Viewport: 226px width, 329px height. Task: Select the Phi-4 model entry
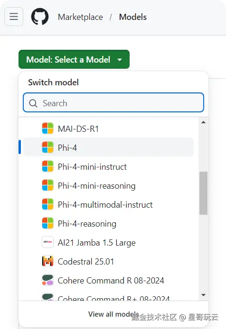108,147
